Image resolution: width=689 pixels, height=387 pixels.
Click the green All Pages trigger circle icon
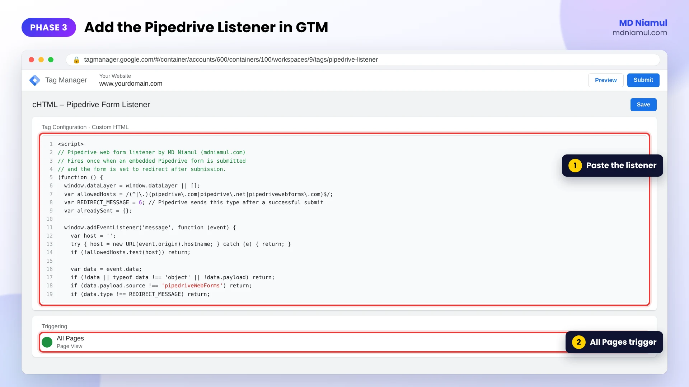tap(47, 342)
